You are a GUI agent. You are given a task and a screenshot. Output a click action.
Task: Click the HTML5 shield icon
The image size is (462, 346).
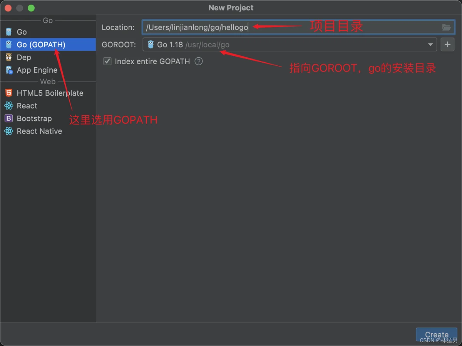point(8,93)
